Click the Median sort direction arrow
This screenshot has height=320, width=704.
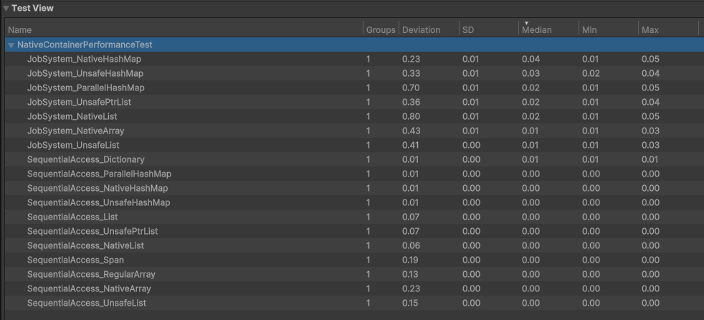[526, 23]
